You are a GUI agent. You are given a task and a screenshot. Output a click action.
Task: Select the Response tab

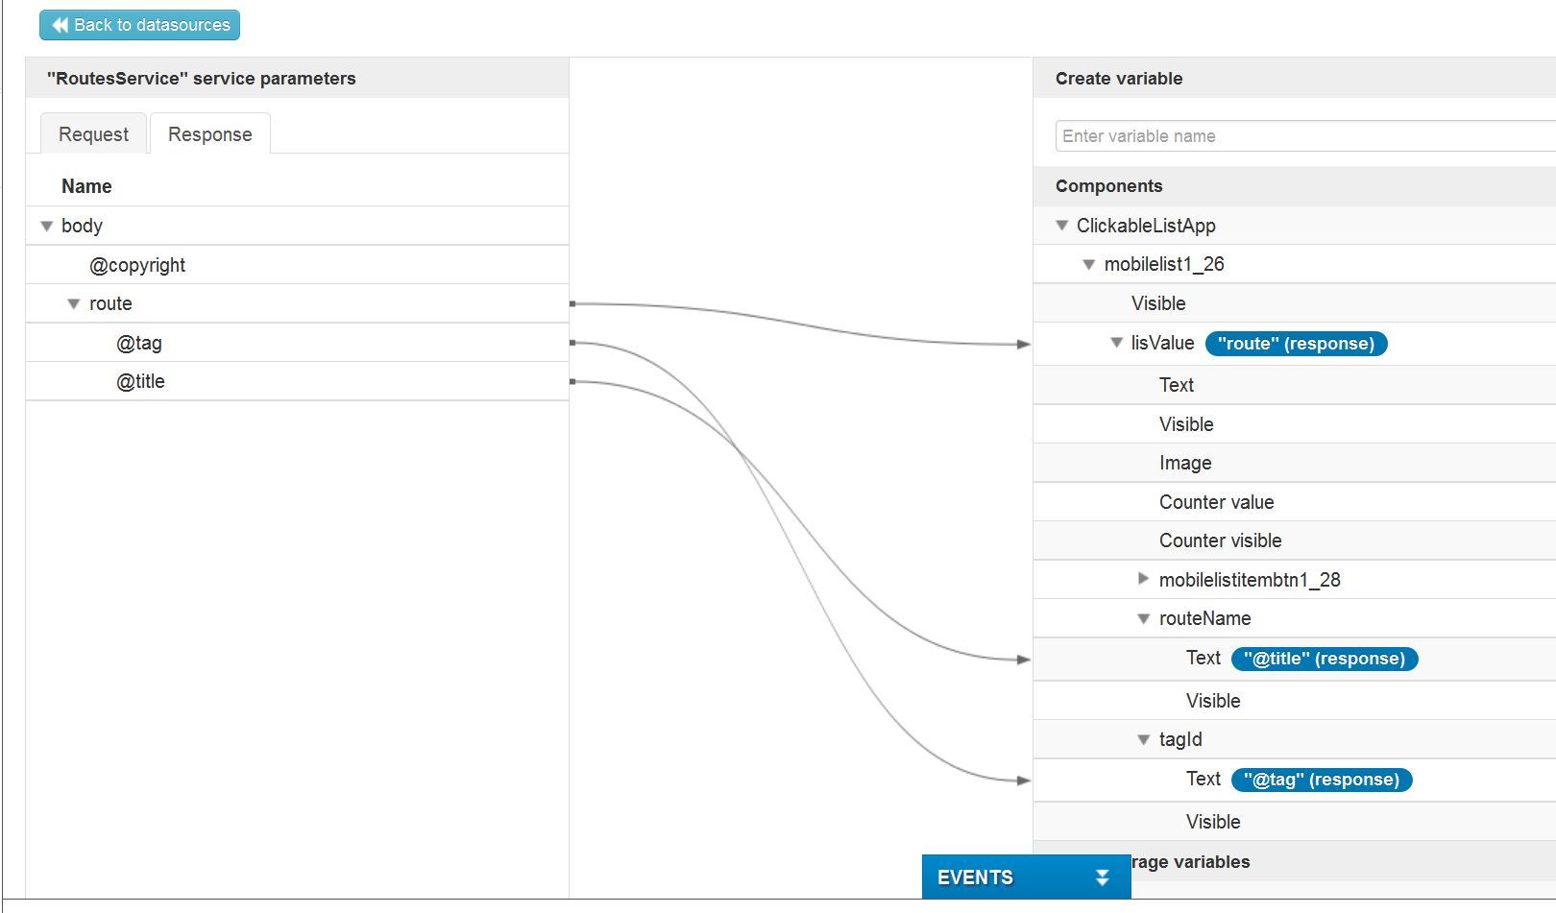click(x=209, y=134)
